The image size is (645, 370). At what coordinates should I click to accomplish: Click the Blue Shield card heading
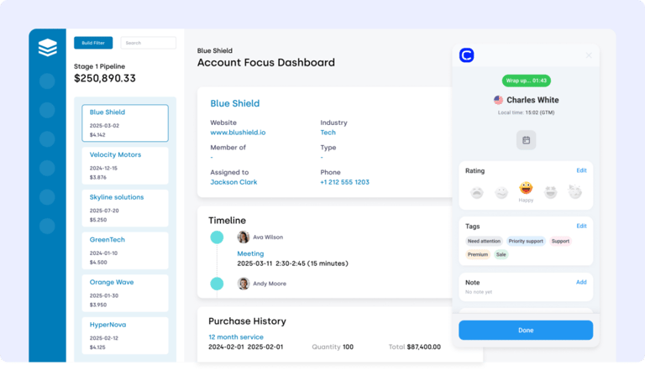235,103
